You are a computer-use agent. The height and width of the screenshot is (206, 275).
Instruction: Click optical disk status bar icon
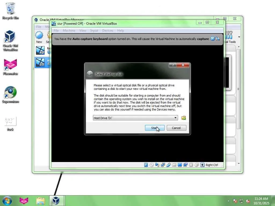pos(151,165)
